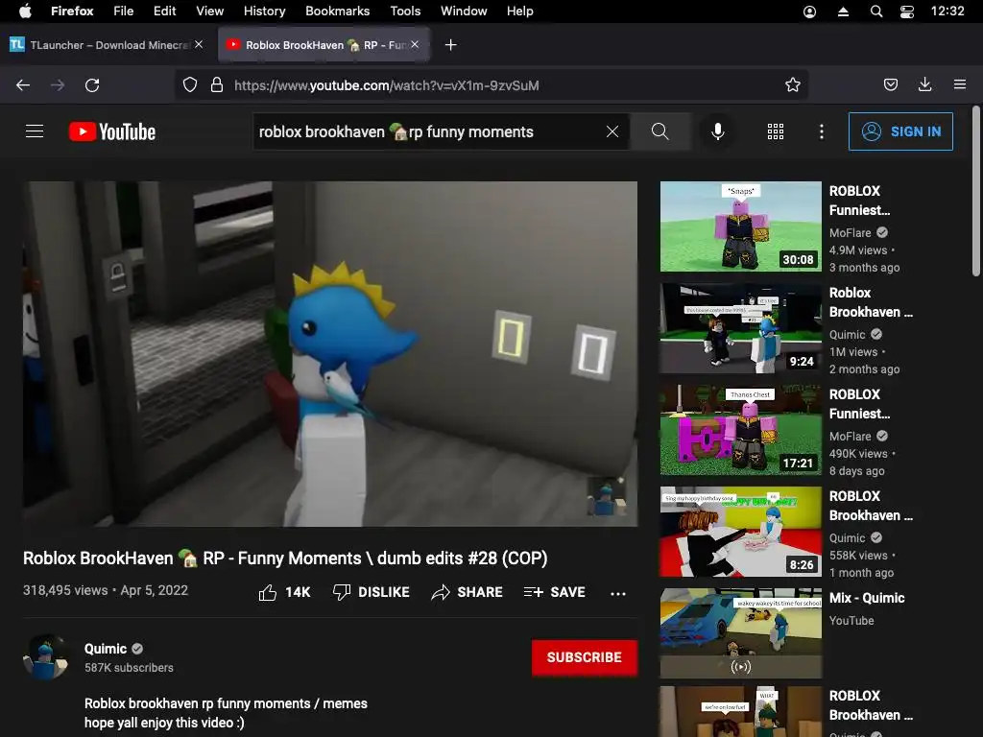Click the page vertical scrollbar

coord(975,191)
